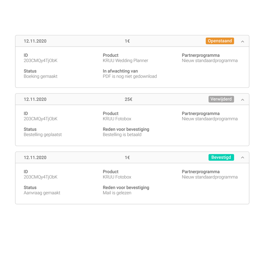Click "Mail is gelezen" confirmation reason
Viewport: 266px width, 280px height.
(117, 193)
